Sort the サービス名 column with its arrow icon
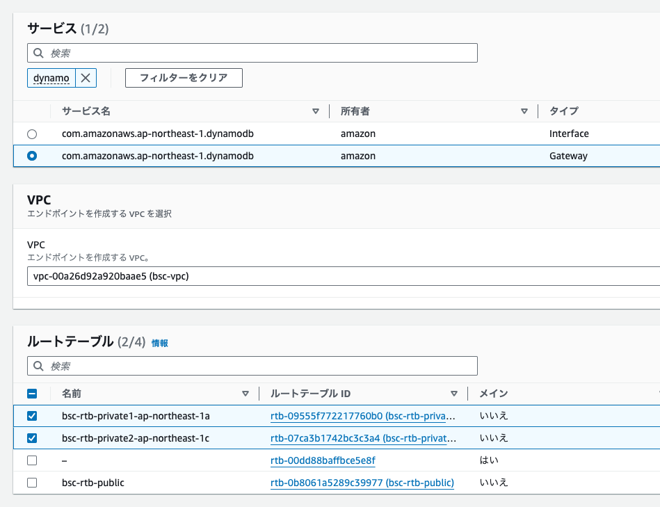Screen dimensions: 660x507 tap(316, 111)
